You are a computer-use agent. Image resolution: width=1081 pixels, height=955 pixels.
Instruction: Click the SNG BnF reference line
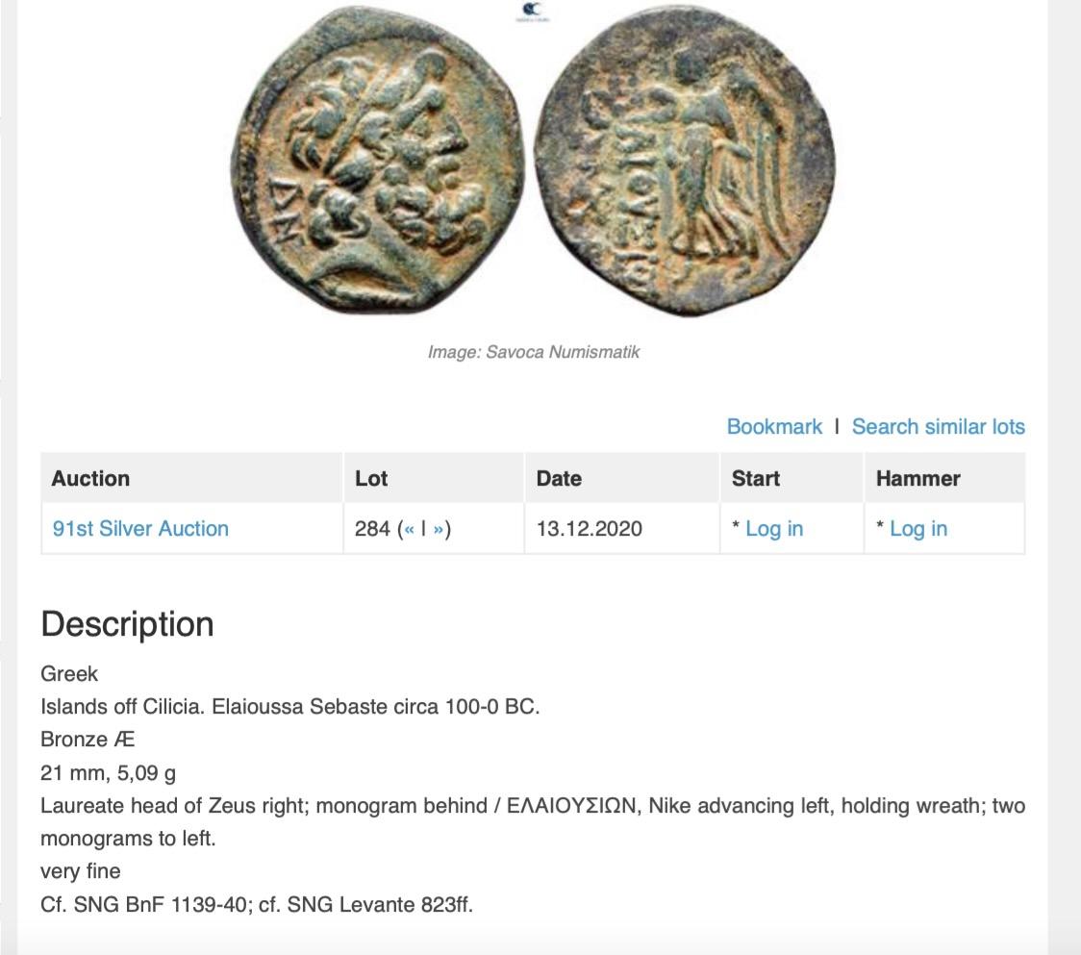[257, 905]
